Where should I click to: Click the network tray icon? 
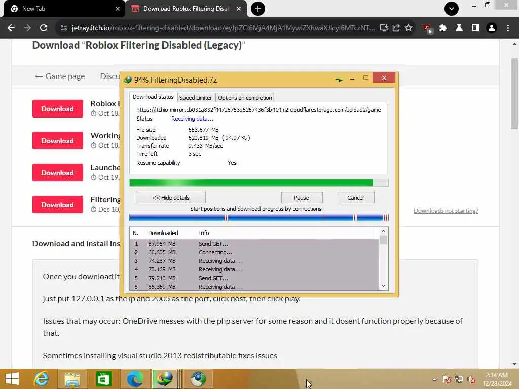pyautogui.click(x=459, y=379)
